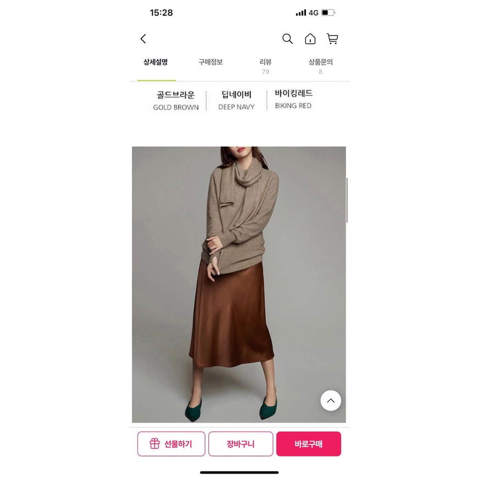This screenshot has width=478, height=478.
Task: Buy now with the 바로구매 button
Action: point(309,444)
